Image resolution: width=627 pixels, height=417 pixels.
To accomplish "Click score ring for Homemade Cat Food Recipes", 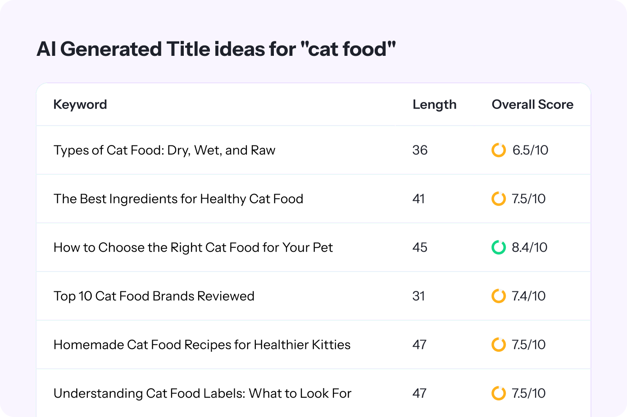I will 499,344.
